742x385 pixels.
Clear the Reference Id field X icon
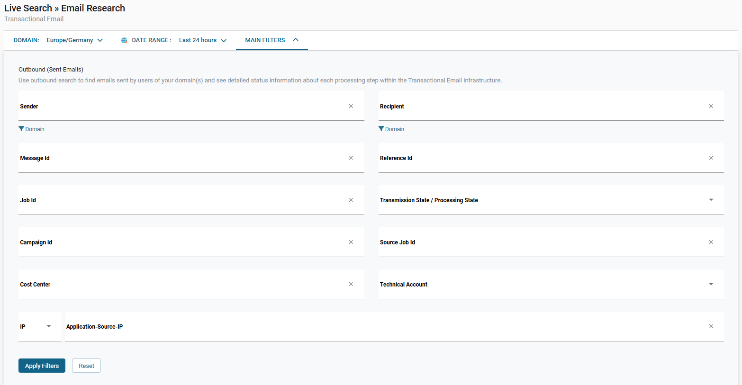[x=711, y=158]
